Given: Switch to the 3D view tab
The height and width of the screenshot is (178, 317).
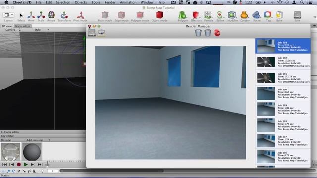Looking at the screenshot, I should (7, 26).
